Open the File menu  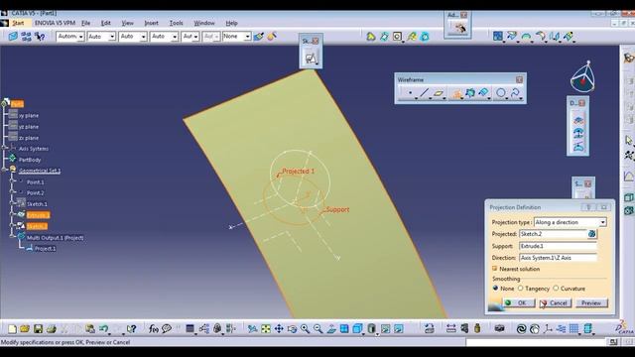(86, 23)
